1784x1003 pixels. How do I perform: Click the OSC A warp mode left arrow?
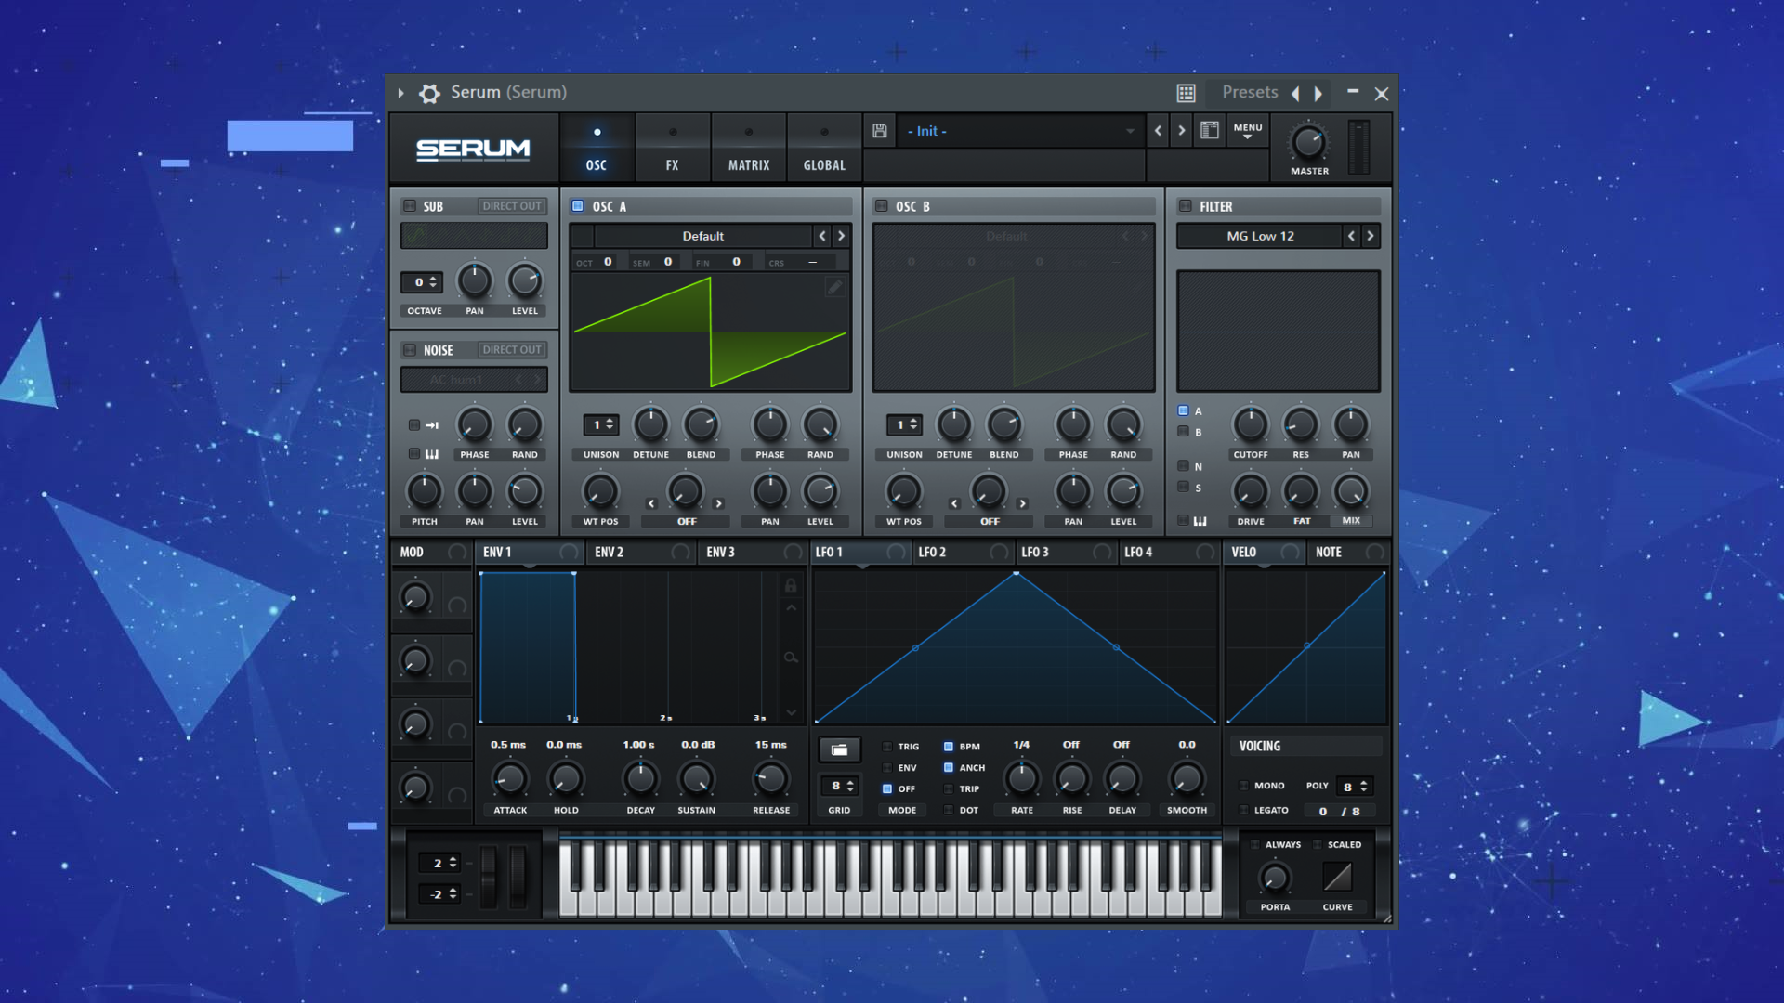(x=651, y=503)
